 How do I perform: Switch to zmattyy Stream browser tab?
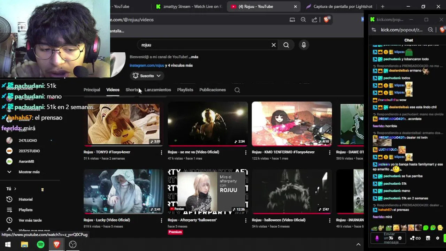click(189, 7)
